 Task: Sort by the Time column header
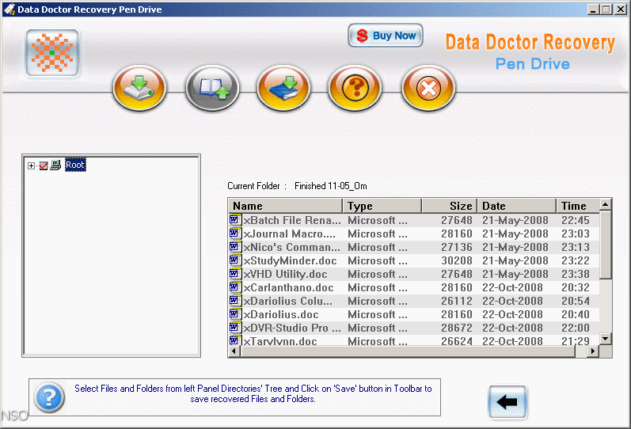pyautogui.click(x=578, y=206)
